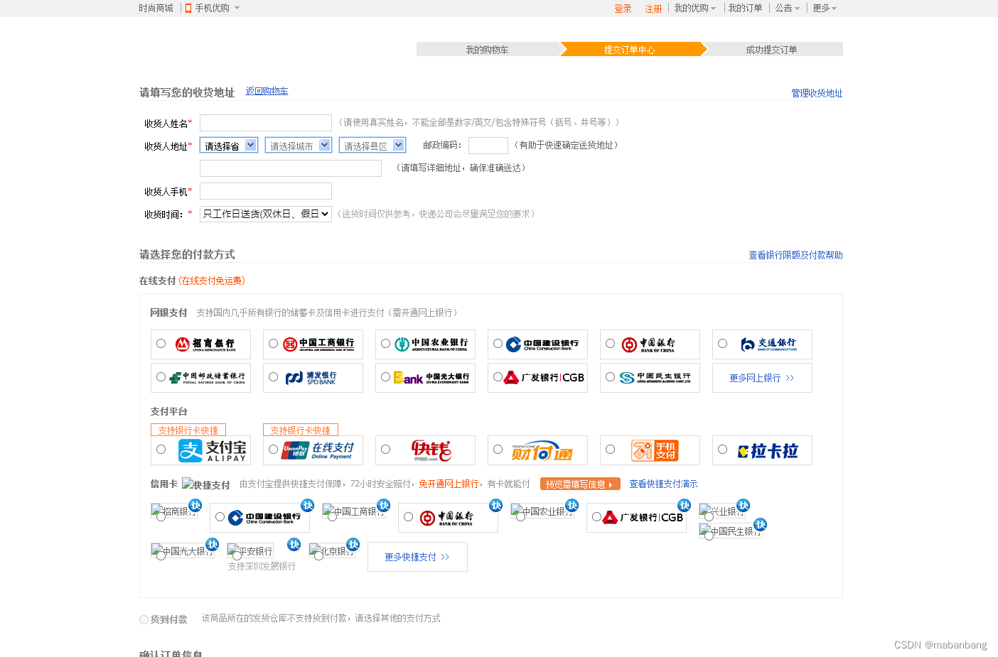Open 我的订单 in top bar
998x657 pixels.
(745, 9)
